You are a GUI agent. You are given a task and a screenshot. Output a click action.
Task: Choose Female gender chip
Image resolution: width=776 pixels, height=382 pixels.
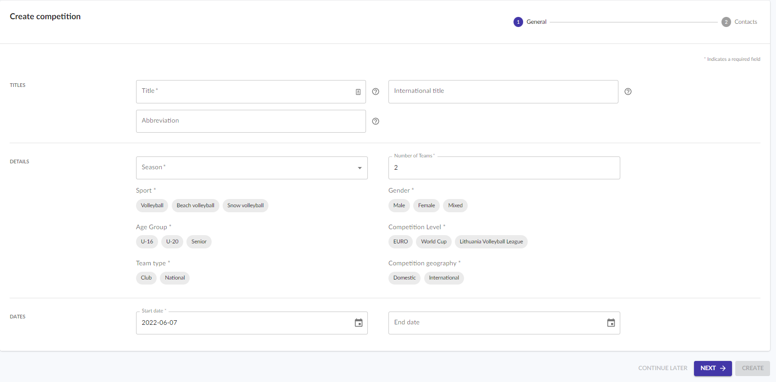[x=426, y=205]
